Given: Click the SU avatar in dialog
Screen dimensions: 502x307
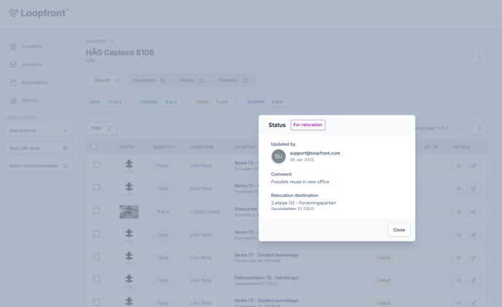Looking at the screenshot, I should 279,156.
